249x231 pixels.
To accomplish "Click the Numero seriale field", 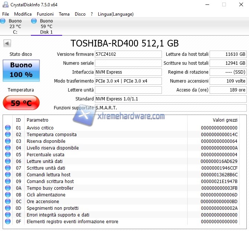I will coord(128,63).
